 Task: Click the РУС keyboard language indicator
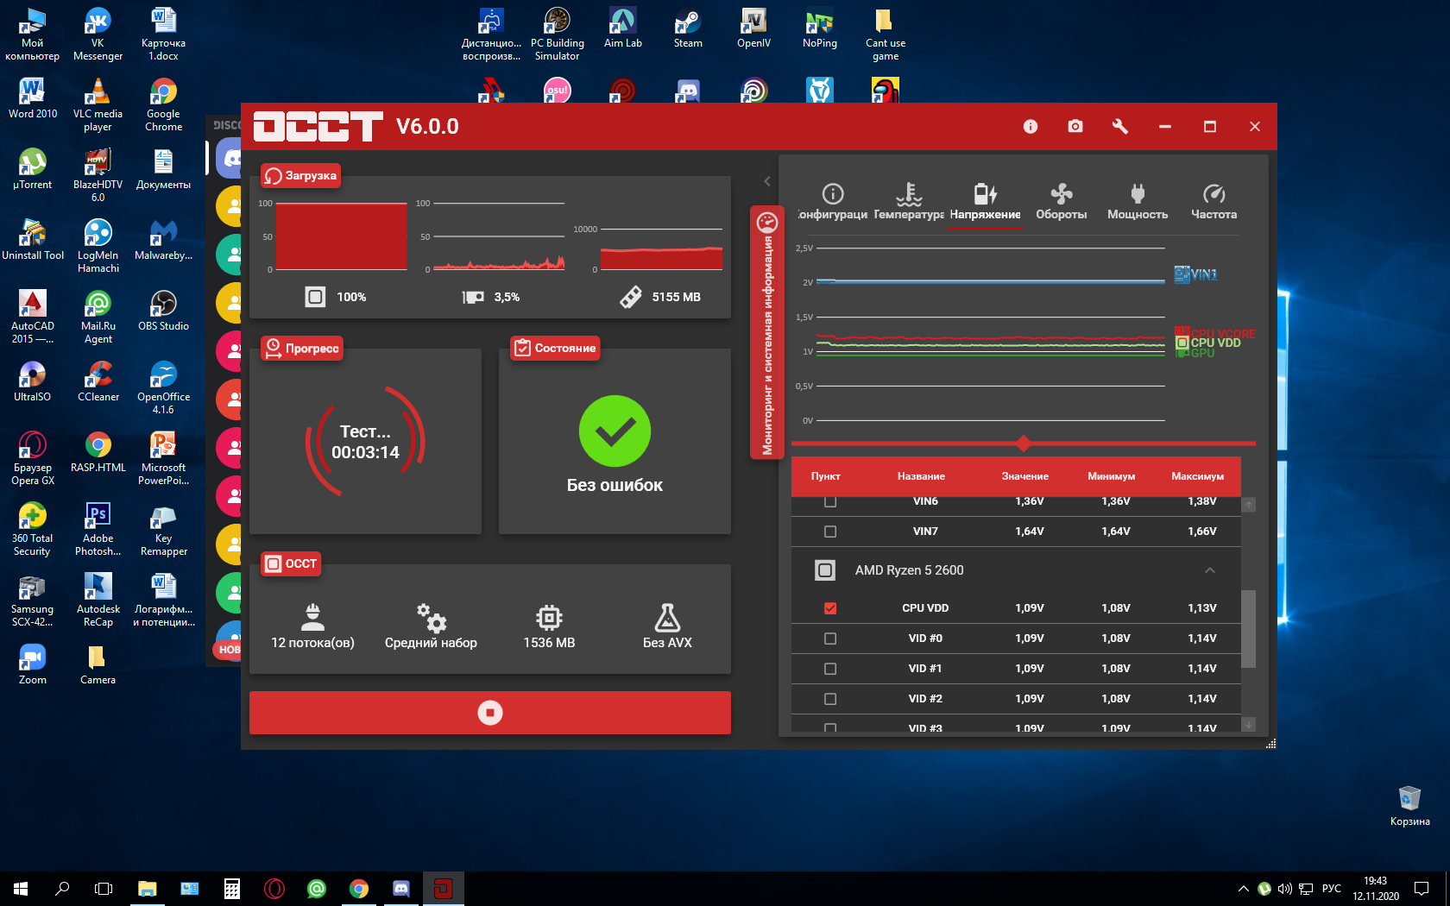1332,889
